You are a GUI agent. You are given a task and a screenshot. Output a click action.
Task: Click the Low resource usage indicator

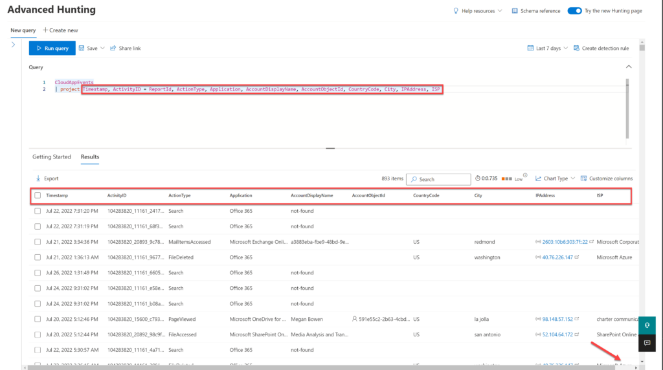(x=512, y=179)
